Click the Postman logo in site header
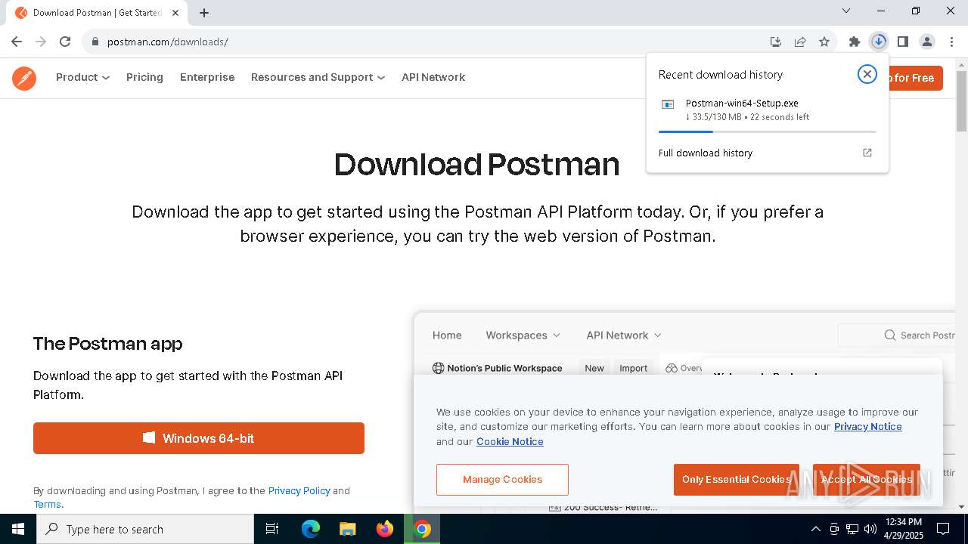The height and width of the screenshot is (544, 968). 24,78
